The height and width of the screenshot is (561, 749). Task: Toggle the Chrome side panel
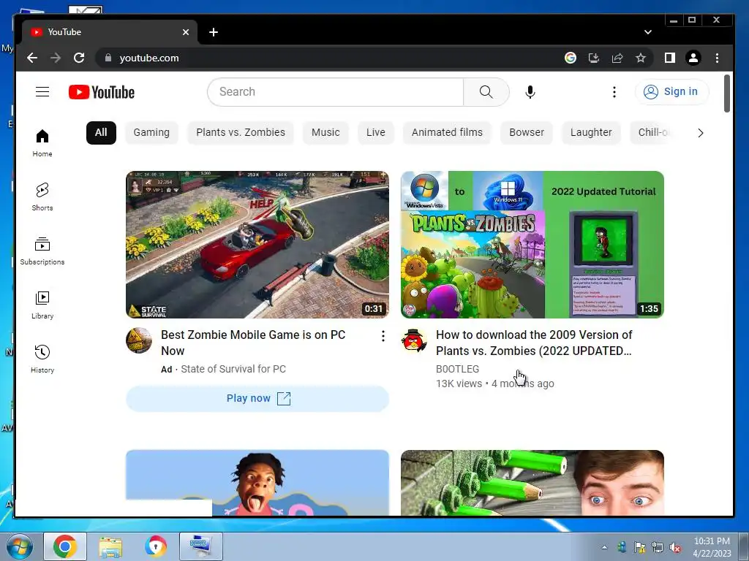coord(670,58)
